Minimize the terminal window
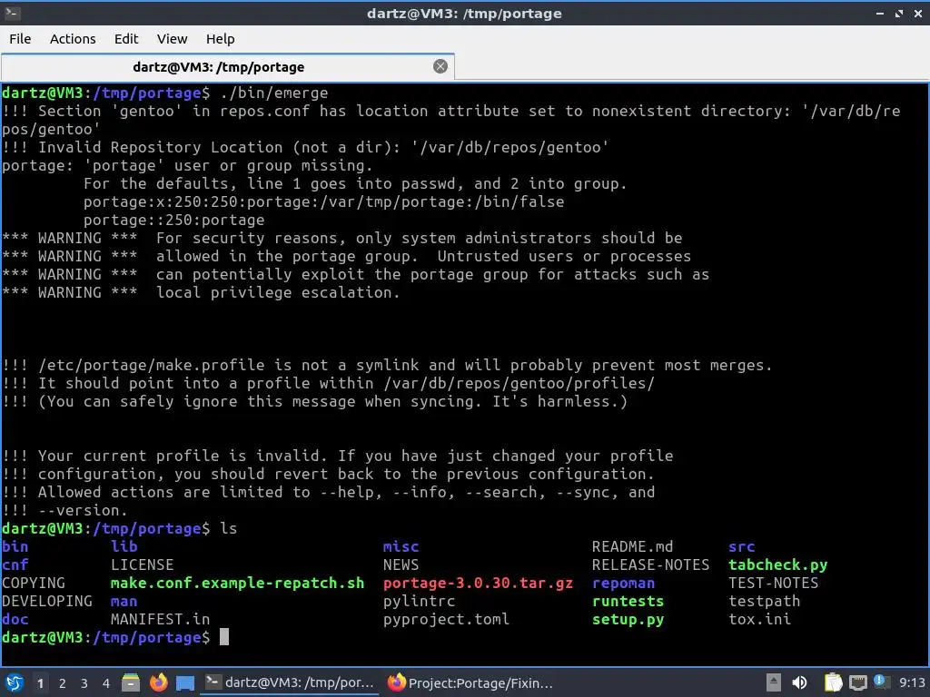 click(x=880, y=14)
